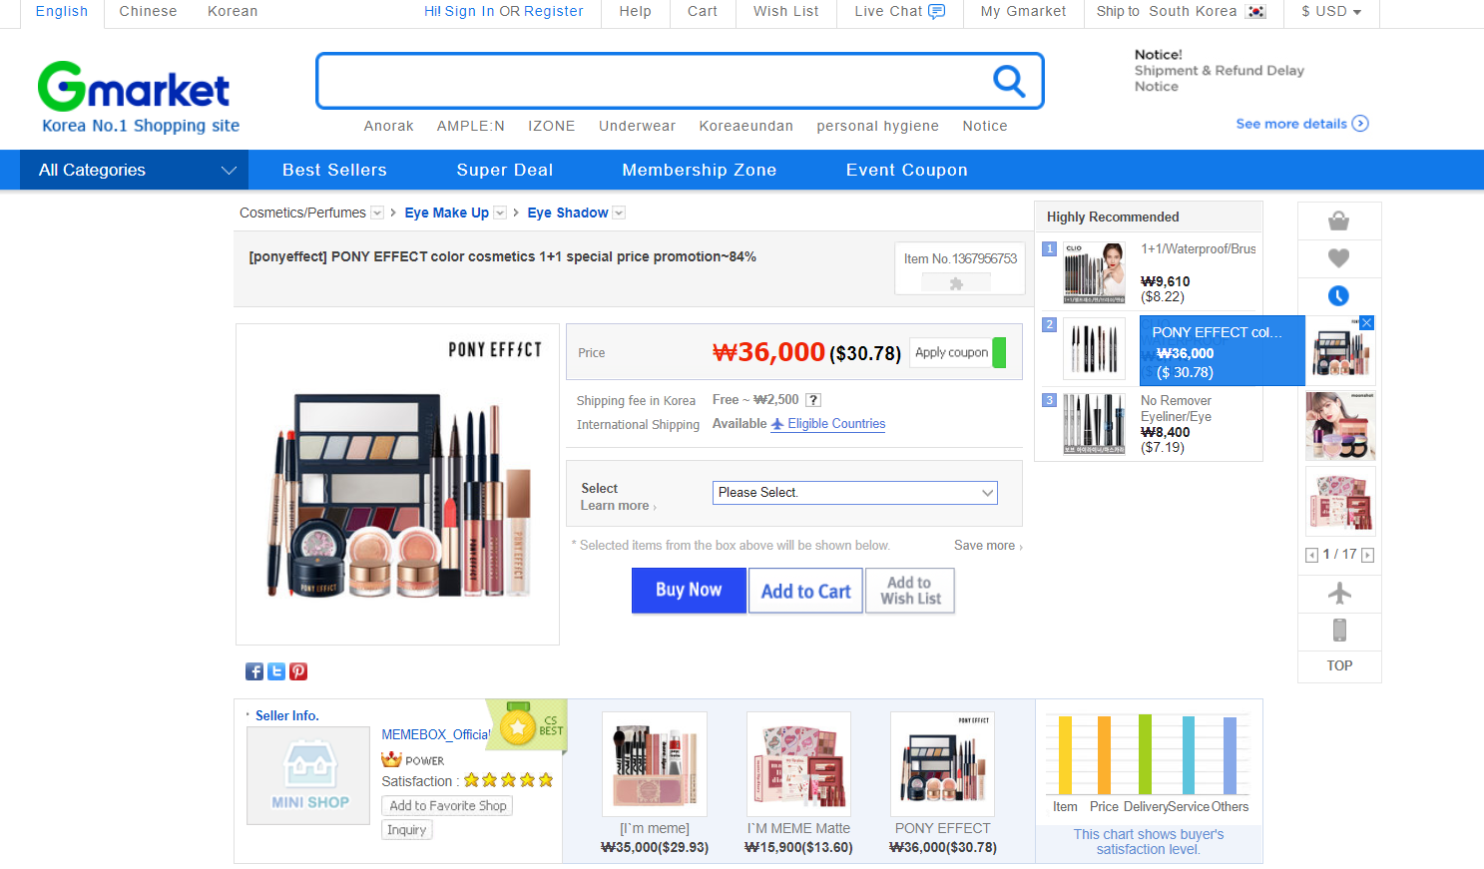Expand Eye Shadow breadcrumb dropdown
Image resolution: width=1484 pixels, height=869 pixels.
point(619,213)
